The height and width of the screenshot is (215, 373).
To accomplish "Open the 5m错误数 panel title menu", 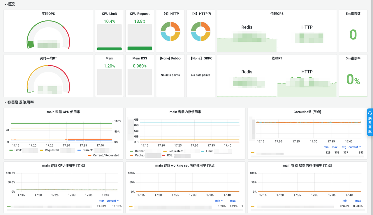I will tap(353, 14).
